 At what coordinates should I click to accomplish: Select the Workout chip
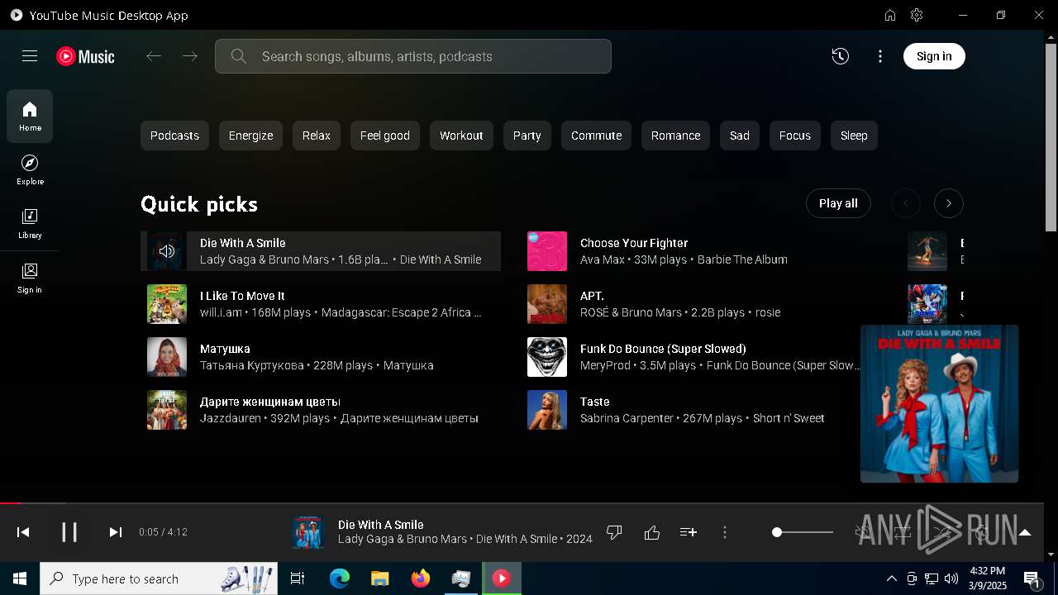point(461,136)
